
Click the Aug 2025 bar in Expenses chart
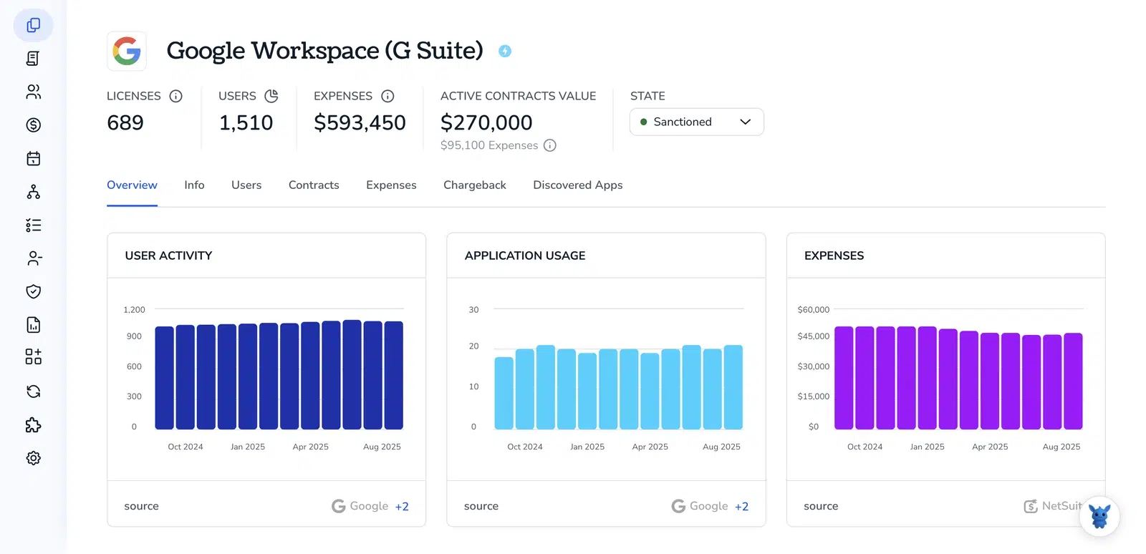(x=1073, y=381)
